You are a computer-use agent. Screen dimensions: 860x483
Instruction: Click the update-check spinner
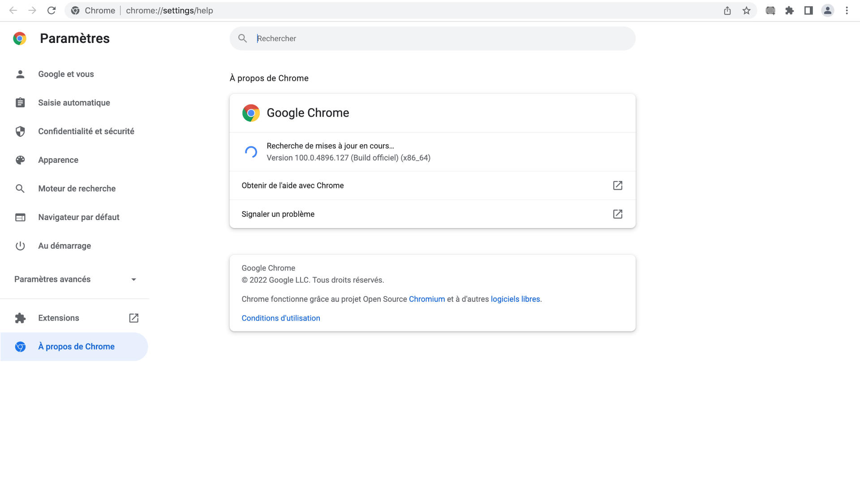click(251, 152)
